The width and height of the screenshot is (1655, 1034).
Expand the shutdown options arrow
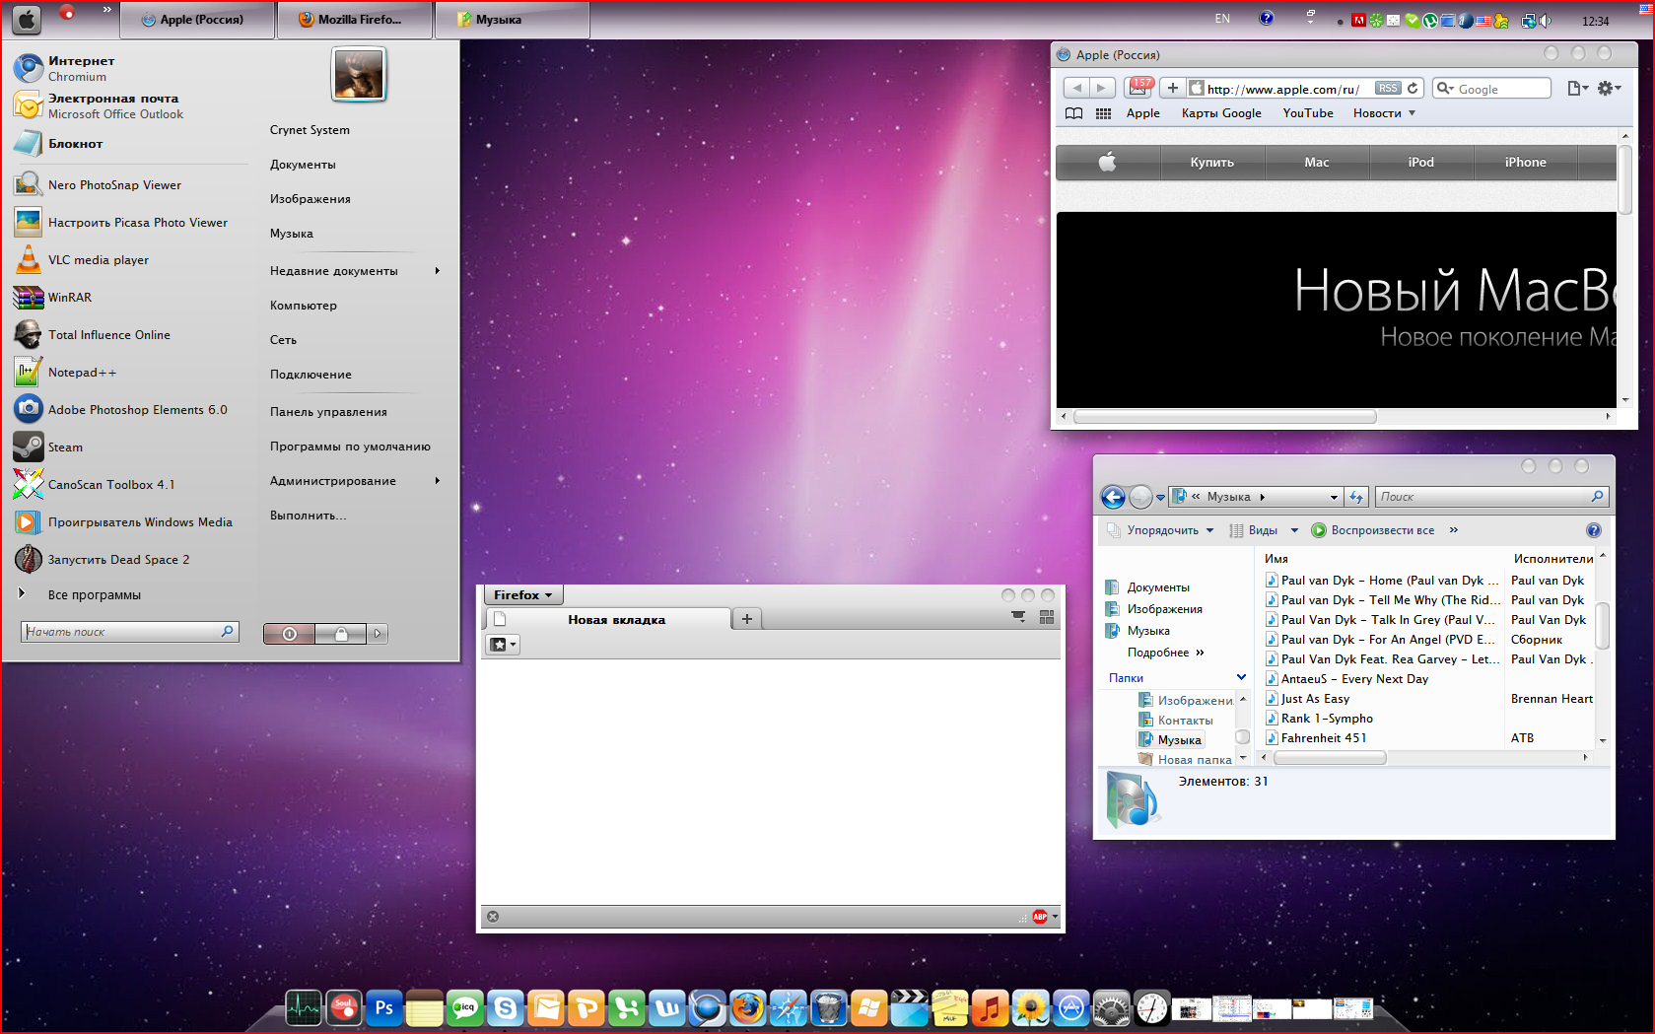click(x=378, y=634)
